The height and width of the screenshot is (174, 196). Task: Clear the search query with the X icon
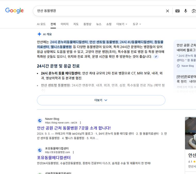pyautogui.click(x=167, y=11)
